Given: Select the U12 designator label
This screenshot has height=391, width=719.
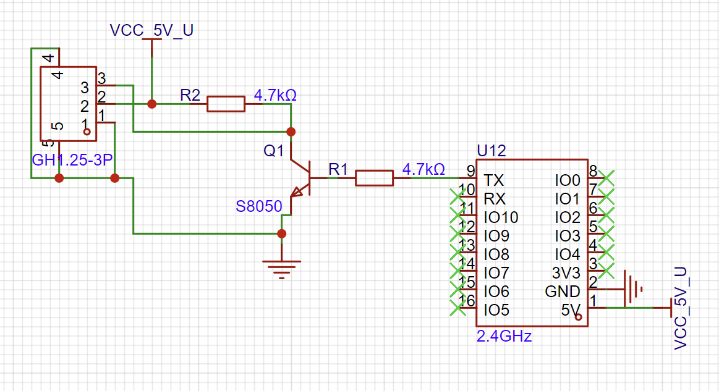Looking at the screenshot, I should (x=491, y=151).
